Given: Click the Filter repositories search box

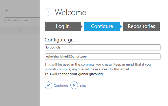Looking at the screenshot, I should pos(22,20).
